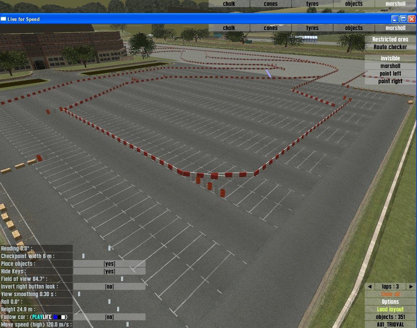417x328 pixels.
Task: Minimize the Live for Speed window
Action: tap(395, 19)
